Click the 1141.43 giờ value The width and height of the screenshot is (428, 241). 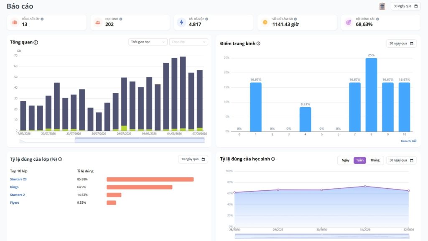[x=285, y=24]
